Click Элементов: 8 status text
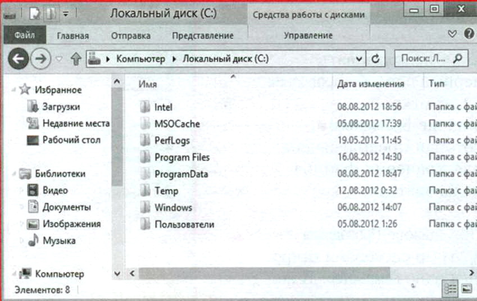This screenshot has width=477, height=301. (42, 290)
